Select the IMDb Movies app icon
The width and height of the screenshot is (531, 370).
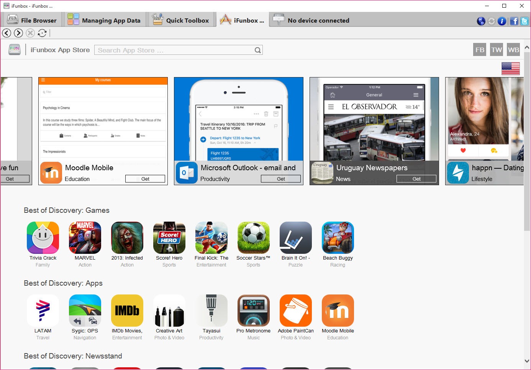point(127,311)
